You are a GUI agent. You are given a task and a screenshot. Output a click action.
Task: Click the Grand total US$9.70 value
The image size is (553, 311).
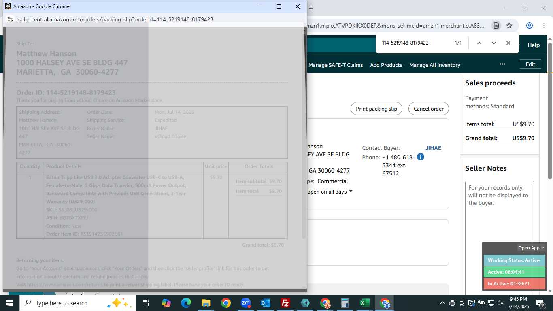(x=523, y=138)
